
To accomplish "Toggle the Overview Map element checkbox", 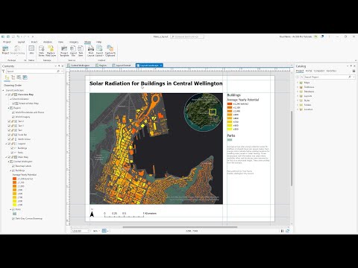I will pyautogui.click(x=9, y=95).
